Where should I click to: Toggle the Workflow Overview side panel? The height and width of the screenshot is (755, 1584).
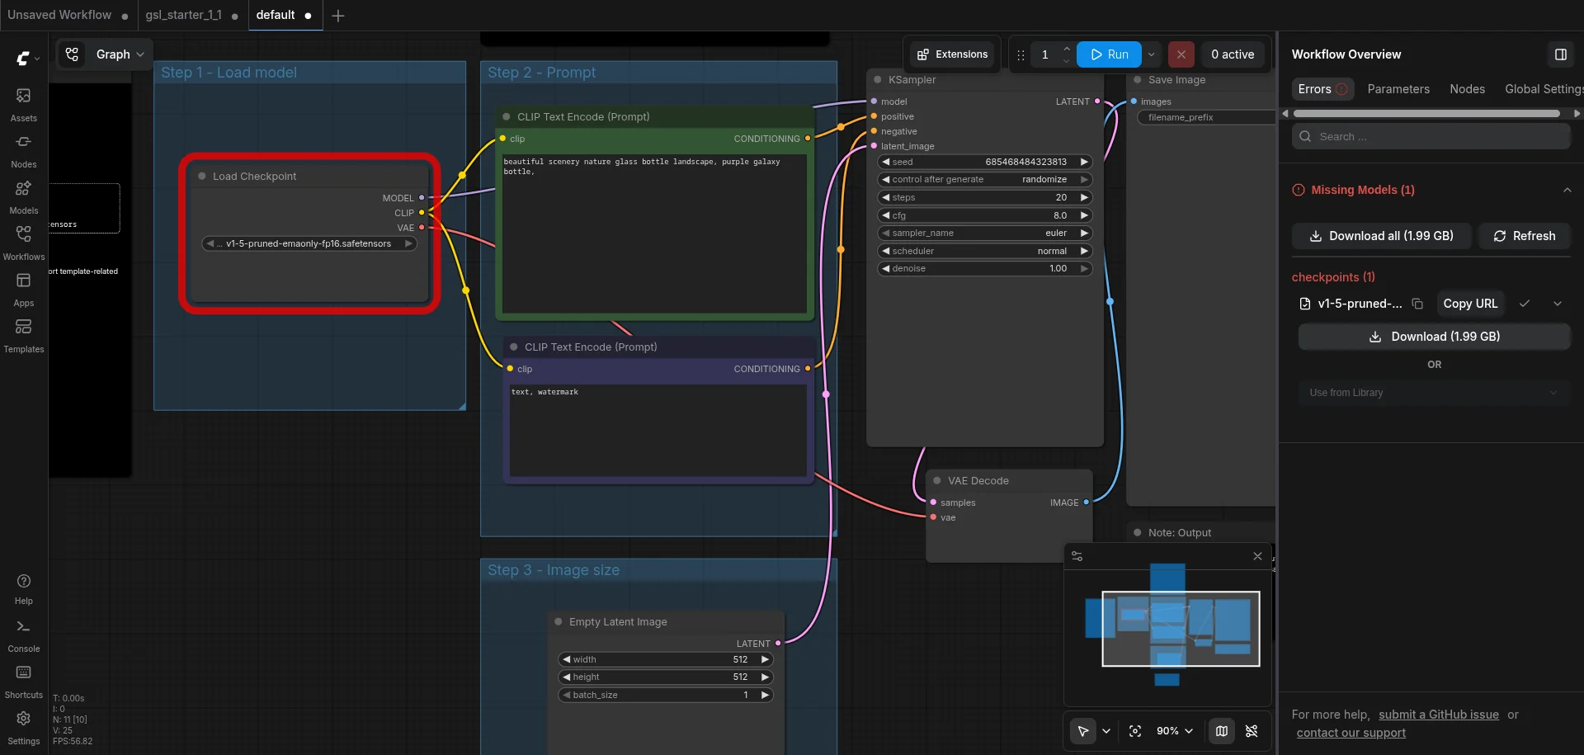tap(1561, 54)
